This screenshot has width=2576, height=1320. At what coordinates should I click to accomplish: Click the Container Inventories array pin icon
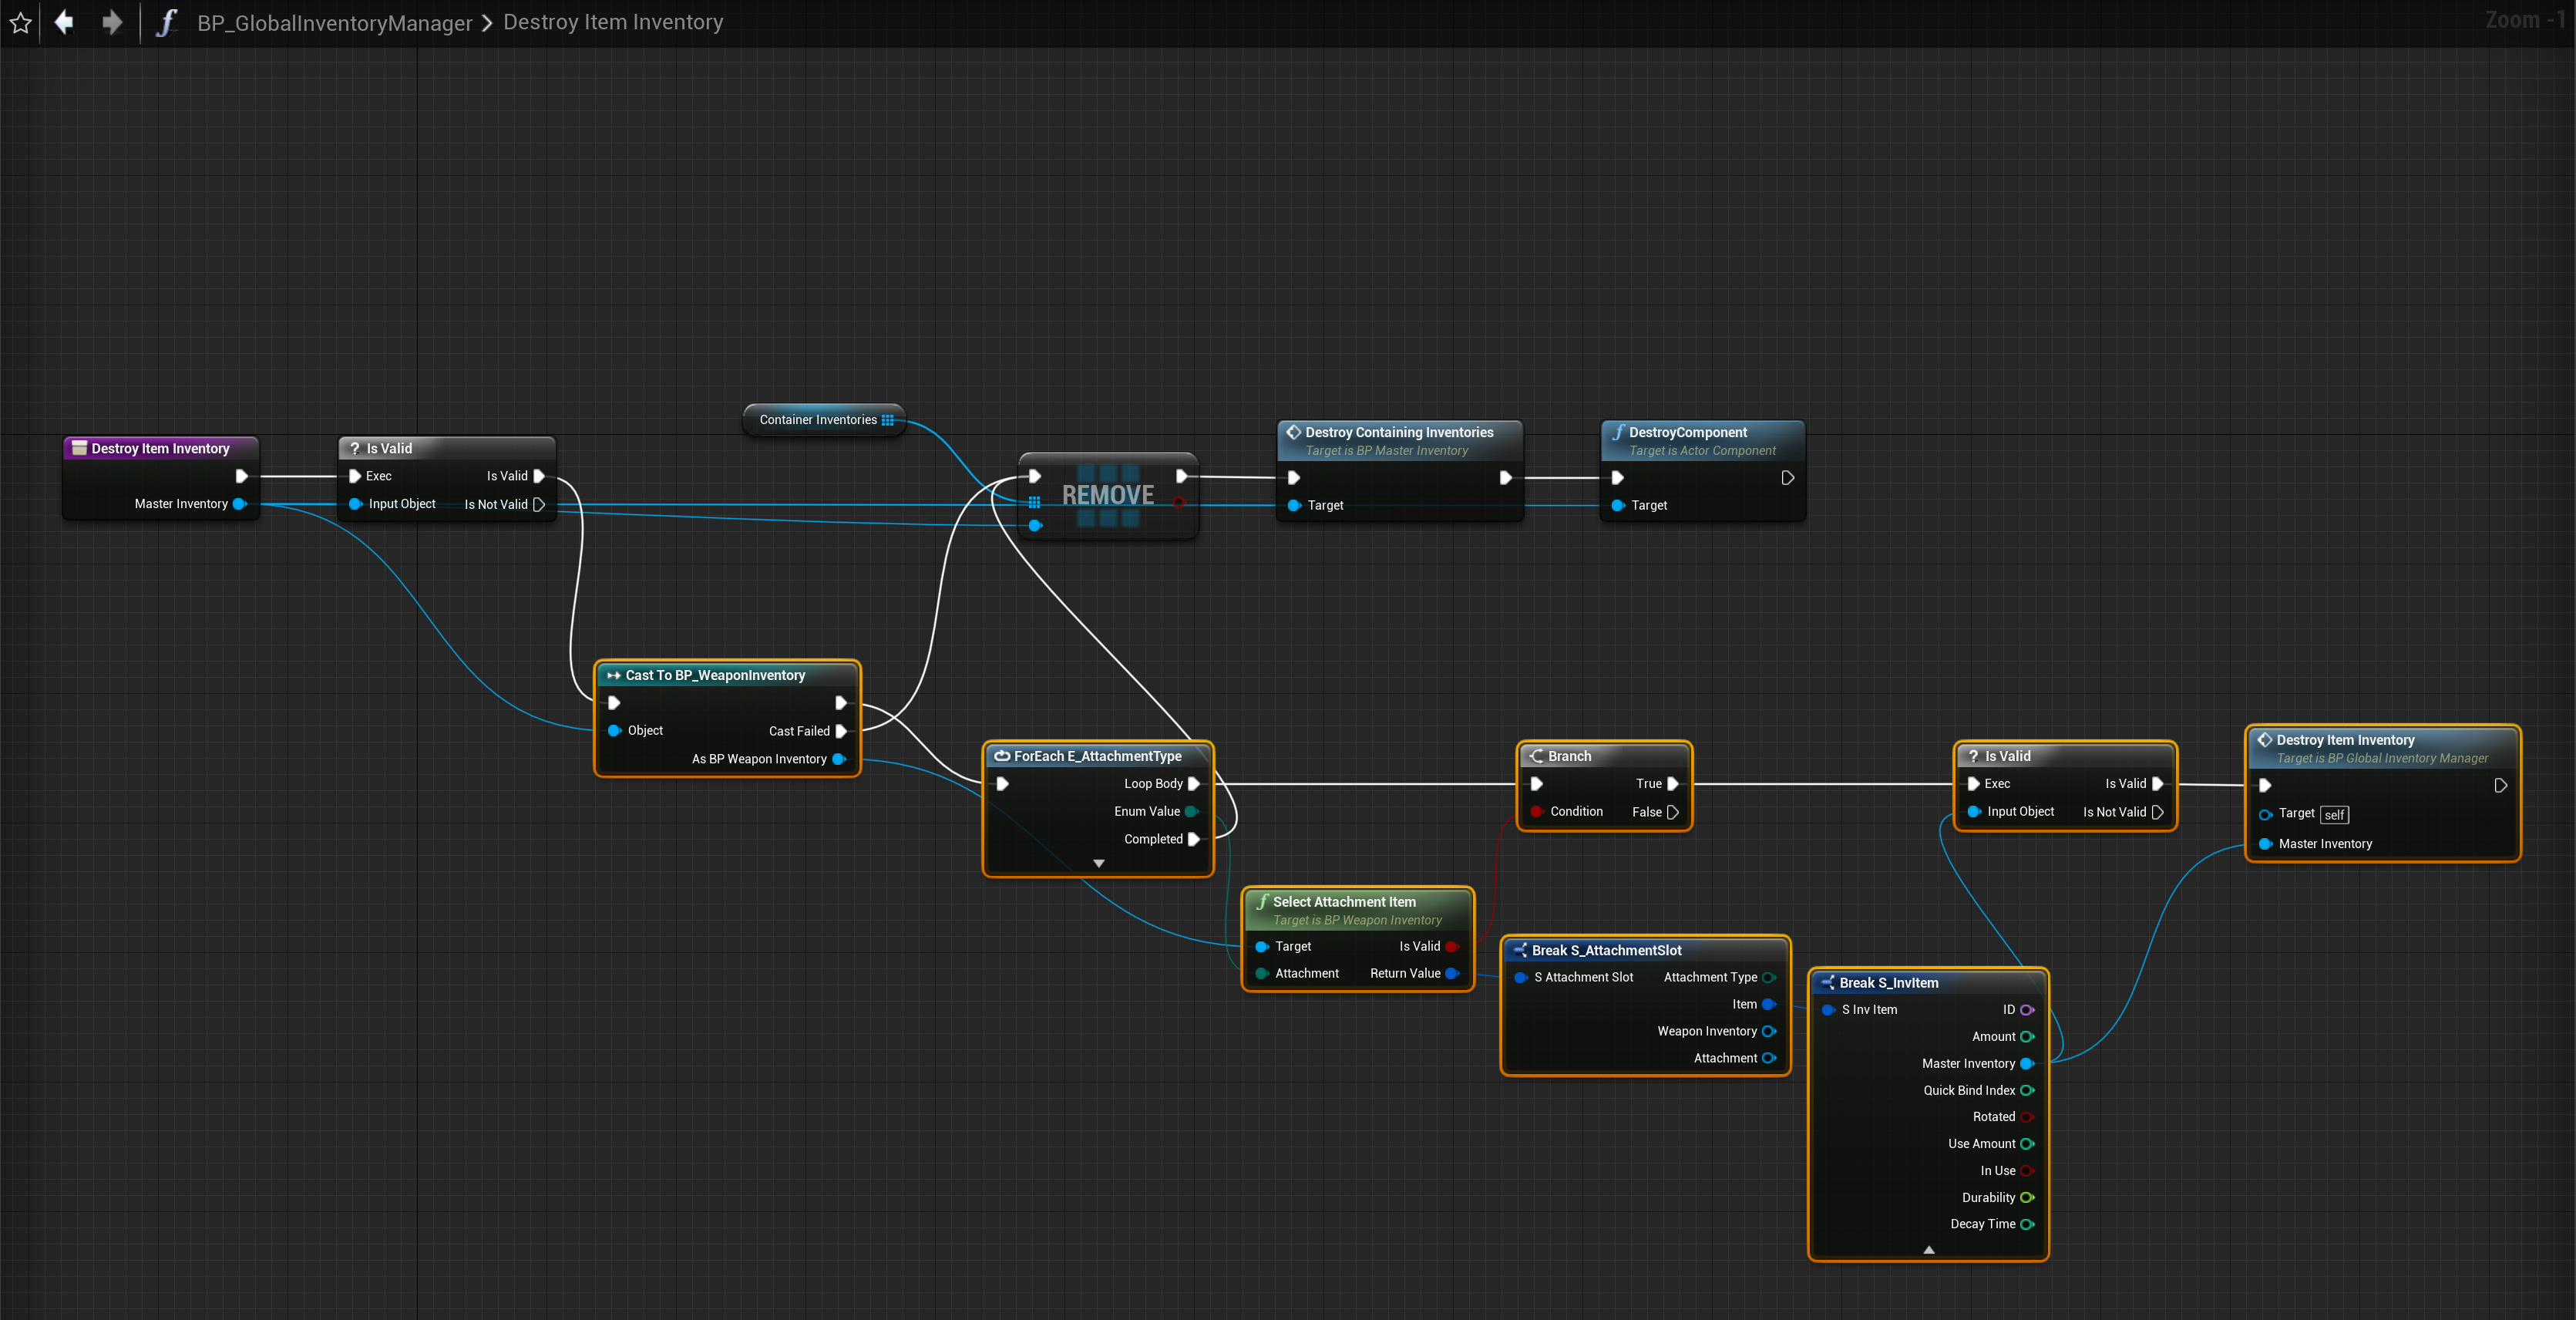(x=887, y=420)
